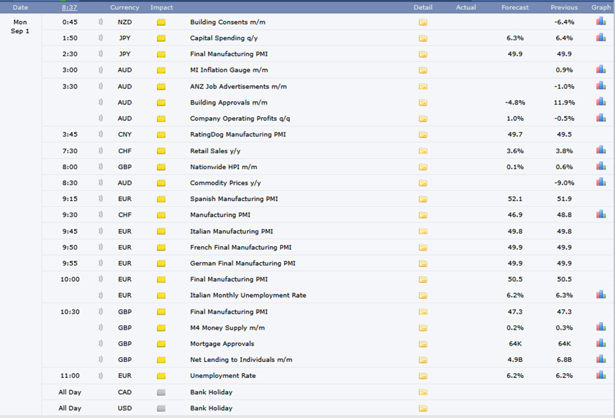Open graph for NZD Building Consents m/m
This screenshot has height=418, width=615.
click(x=601, y=22)
